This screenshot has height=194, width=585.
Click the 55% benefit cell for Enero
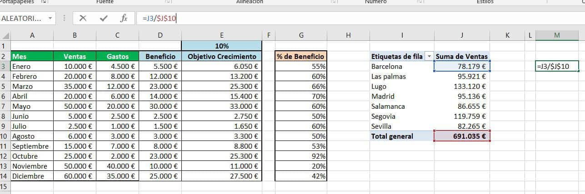(x=301, y=66)
